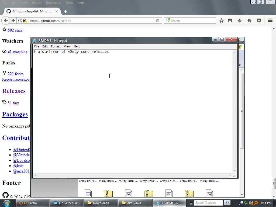Show bookmarks list icon
Image resolution: width=276 pixels, height=207 pixels.
(230, 20)
